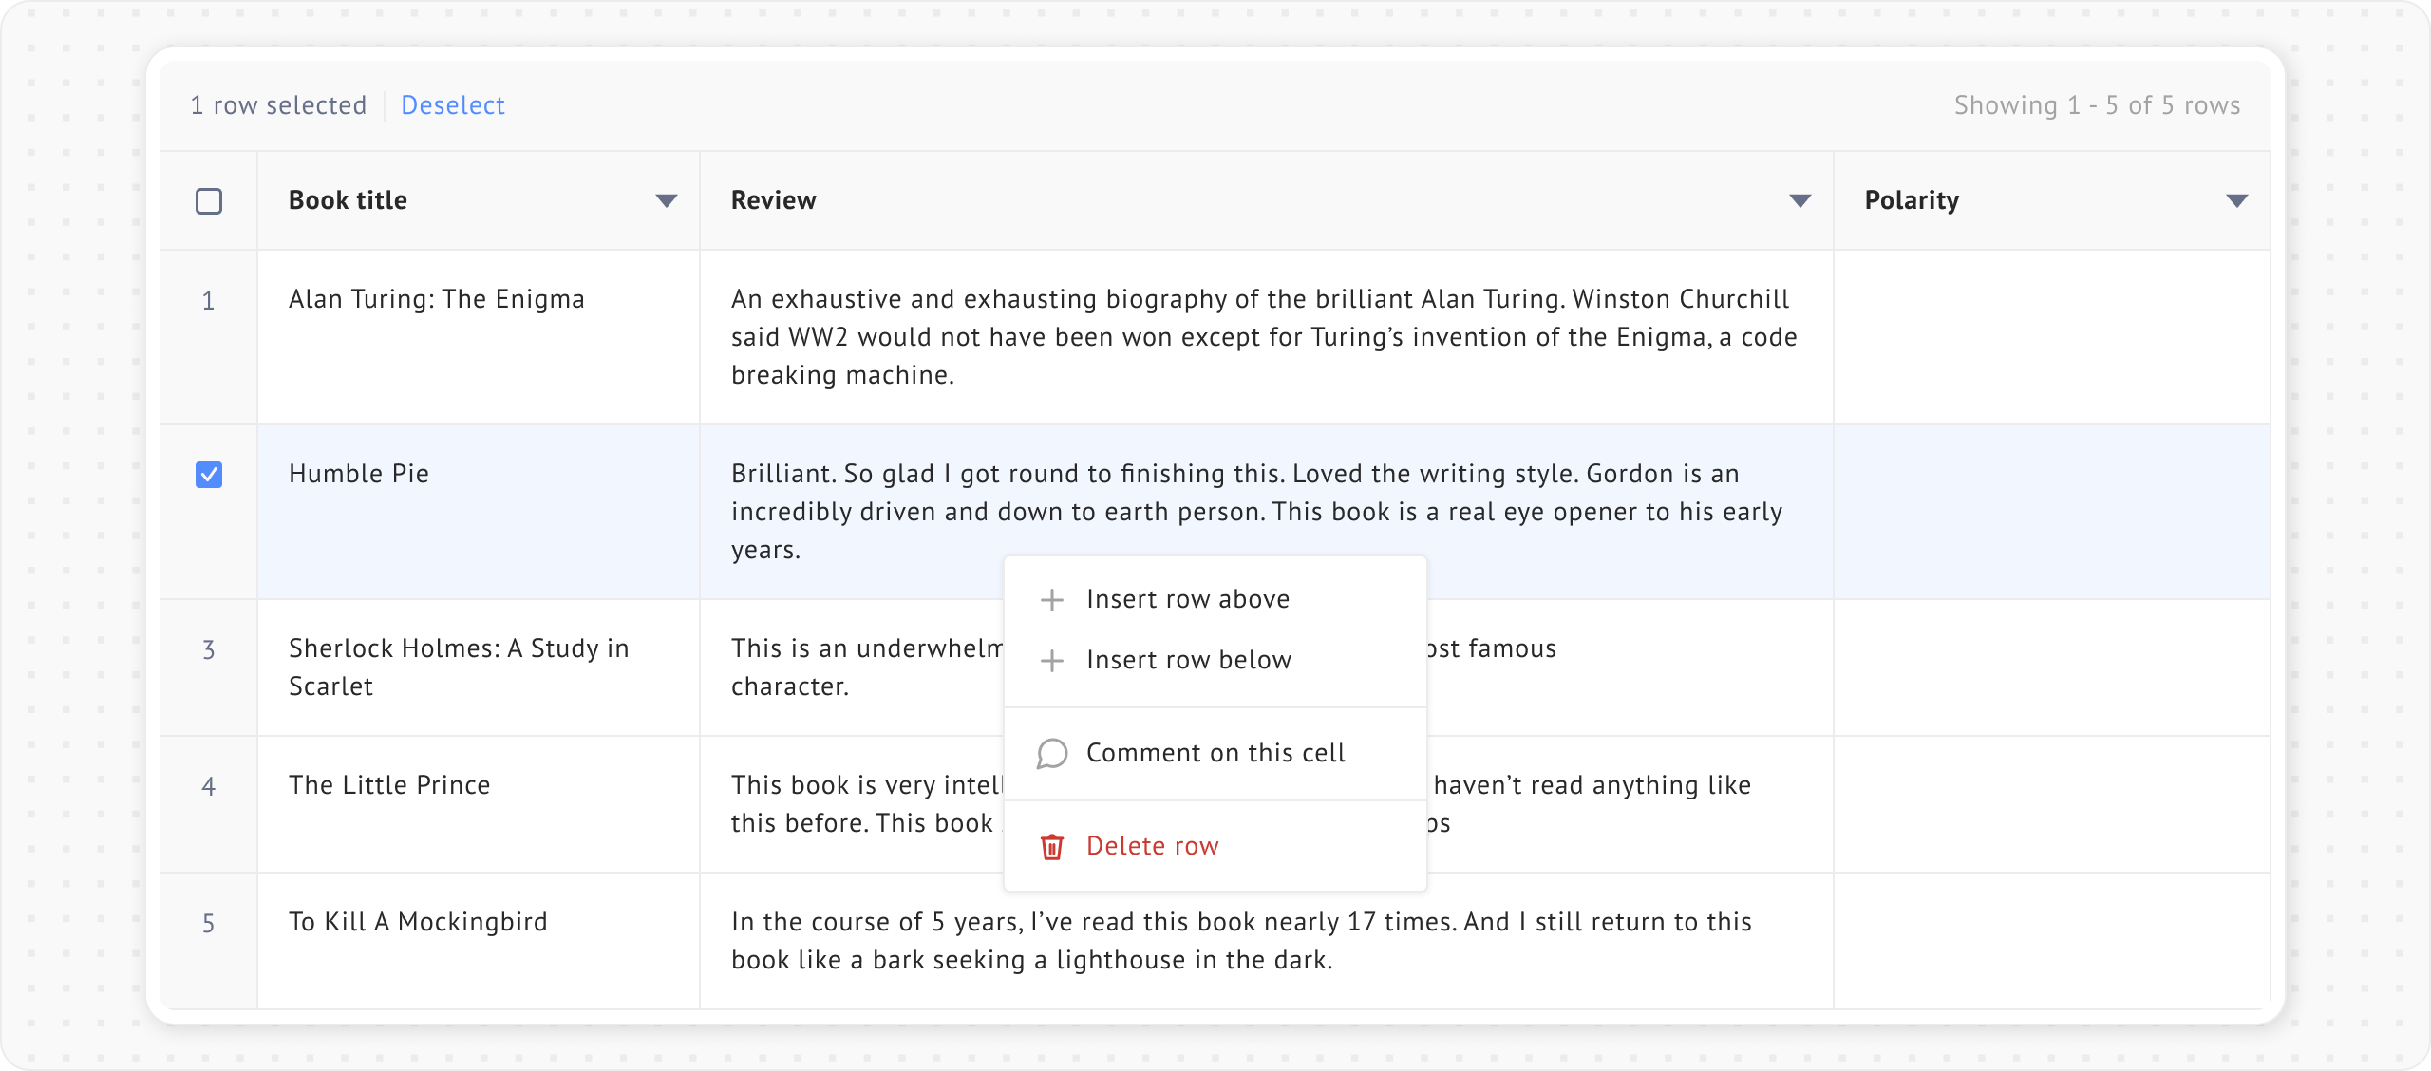Click the plus icon beside Insert row below
The width and height of the screenshot is (2431, 1071).
tap(1051, 661)
